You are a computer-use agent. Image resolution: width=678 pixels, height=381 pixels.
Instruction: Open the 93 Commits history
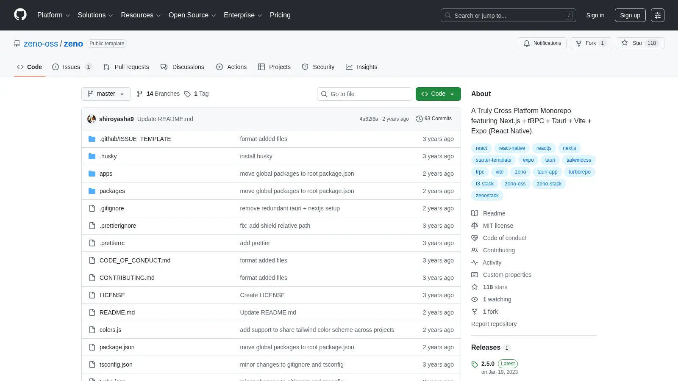click(x=434, y=119)
